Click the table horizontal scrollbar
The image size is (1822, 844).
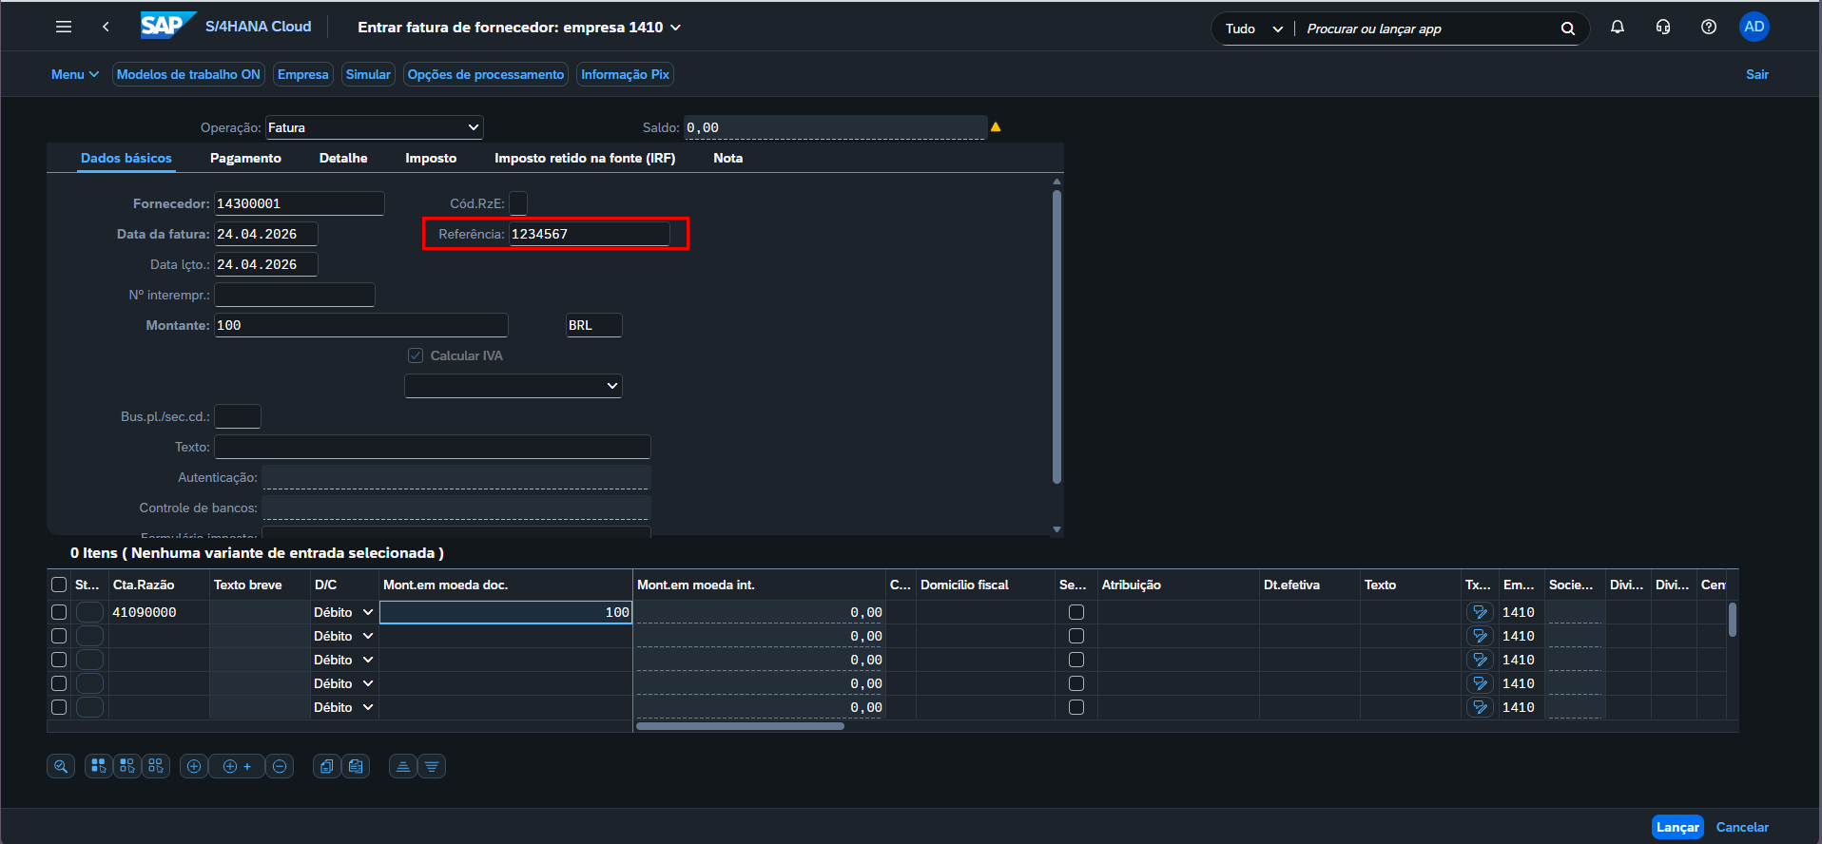tap(740, 726)
